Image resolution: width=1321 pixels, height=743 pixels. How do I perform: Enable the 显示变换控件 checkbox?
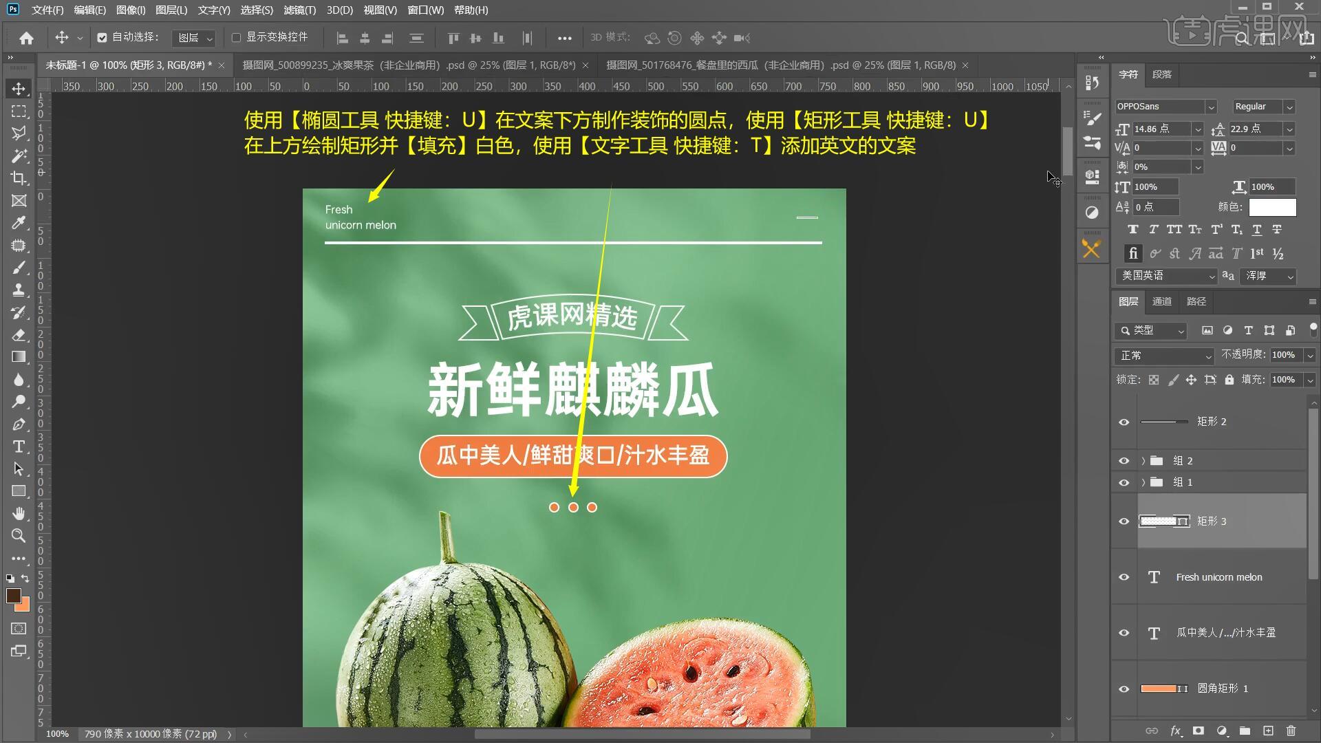[x=236, y=38]
